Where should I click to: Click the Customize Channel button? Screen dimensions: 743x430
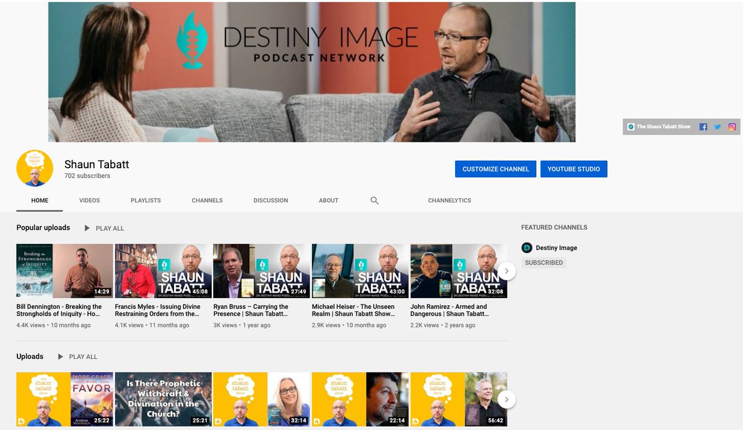coord(495,169)
